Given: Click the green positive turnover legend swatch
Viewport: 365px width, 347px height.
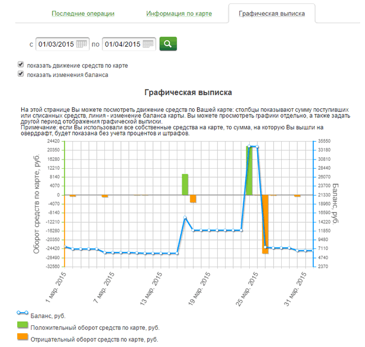Looking at the screenshot, I should pos(23,325).
